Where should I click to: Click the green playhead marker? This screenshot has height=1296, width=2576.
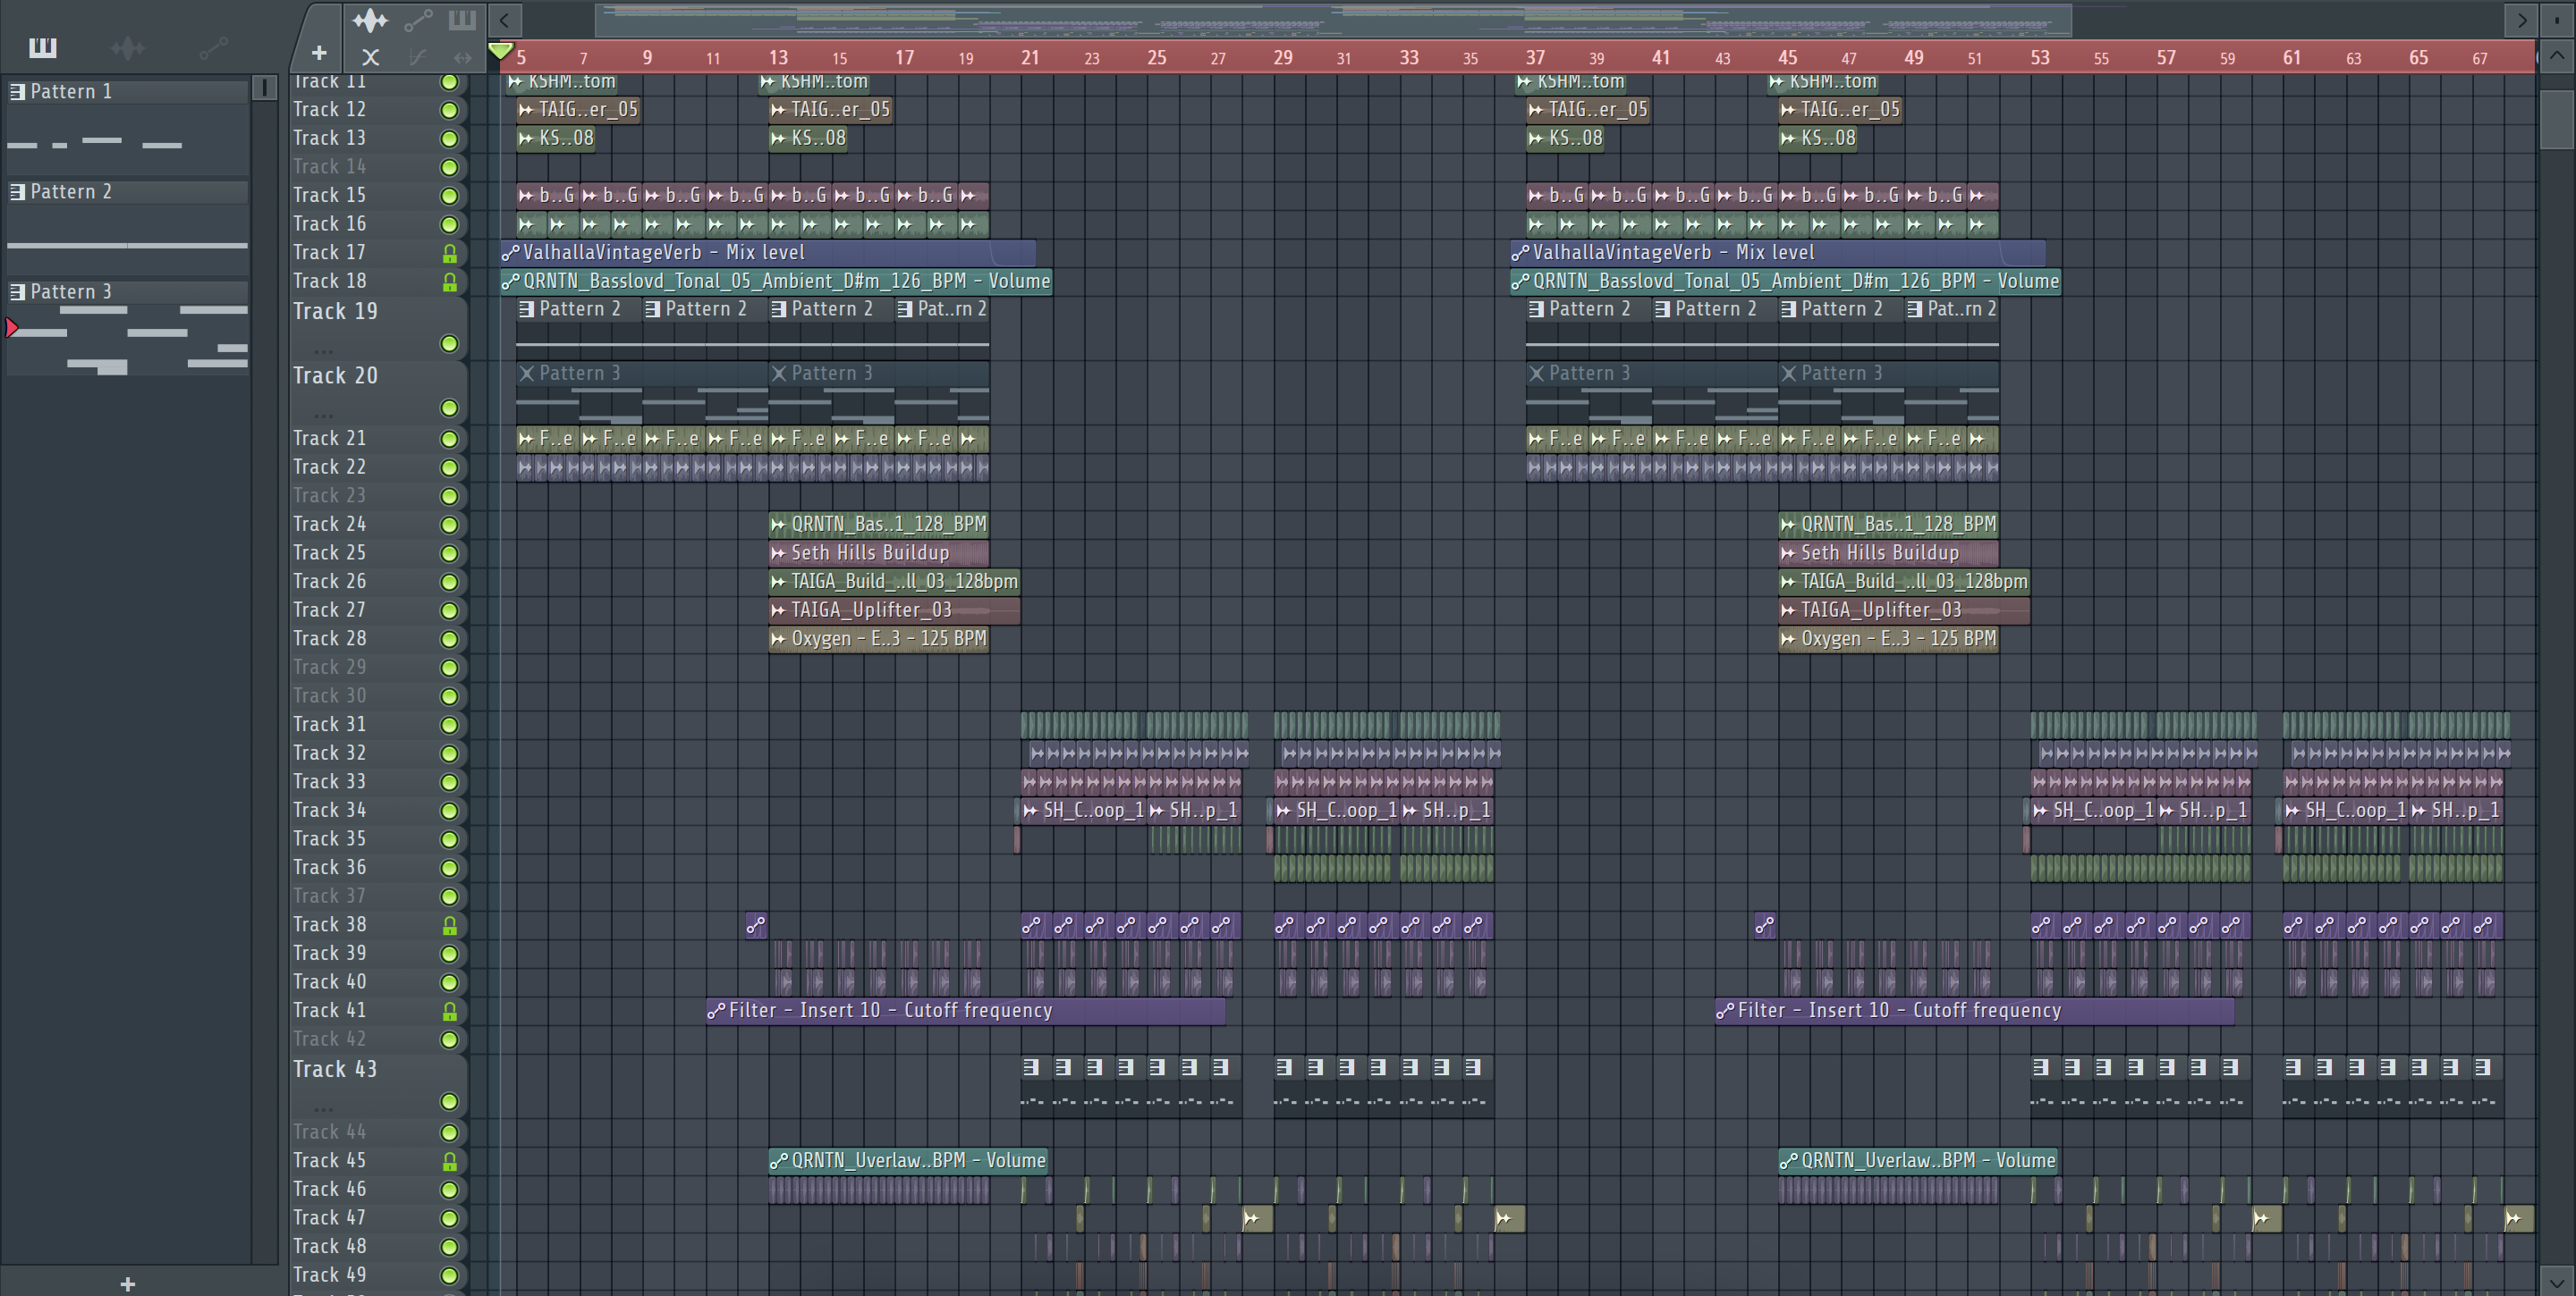(501, 50)
